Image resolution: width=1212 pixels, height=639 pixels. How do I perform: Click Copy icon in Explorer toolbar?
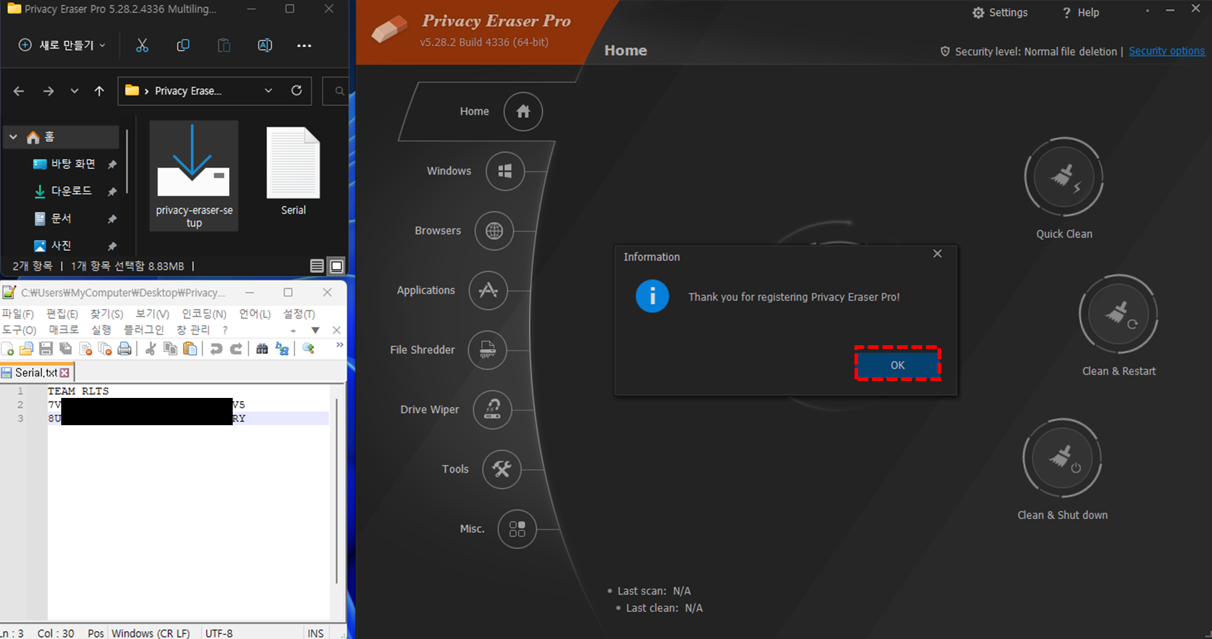(183, 45)
